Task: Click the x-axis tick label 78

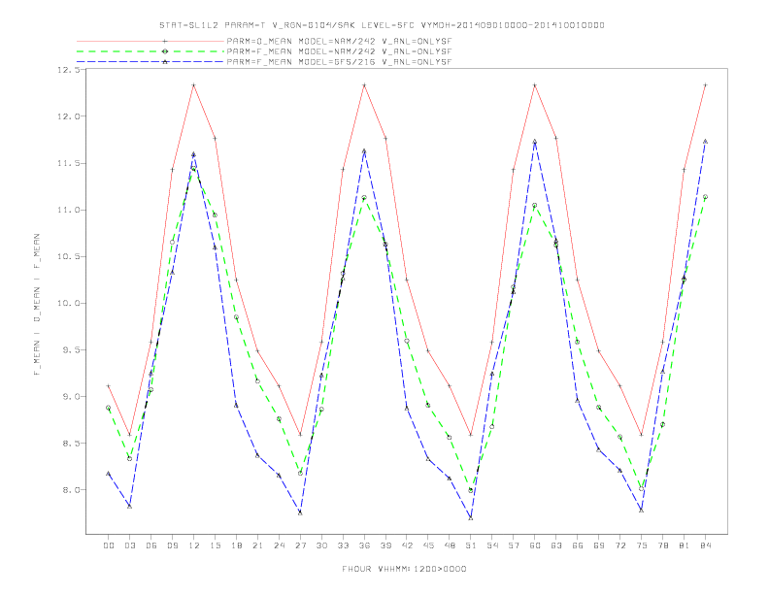Action: (x=662, y=545)
